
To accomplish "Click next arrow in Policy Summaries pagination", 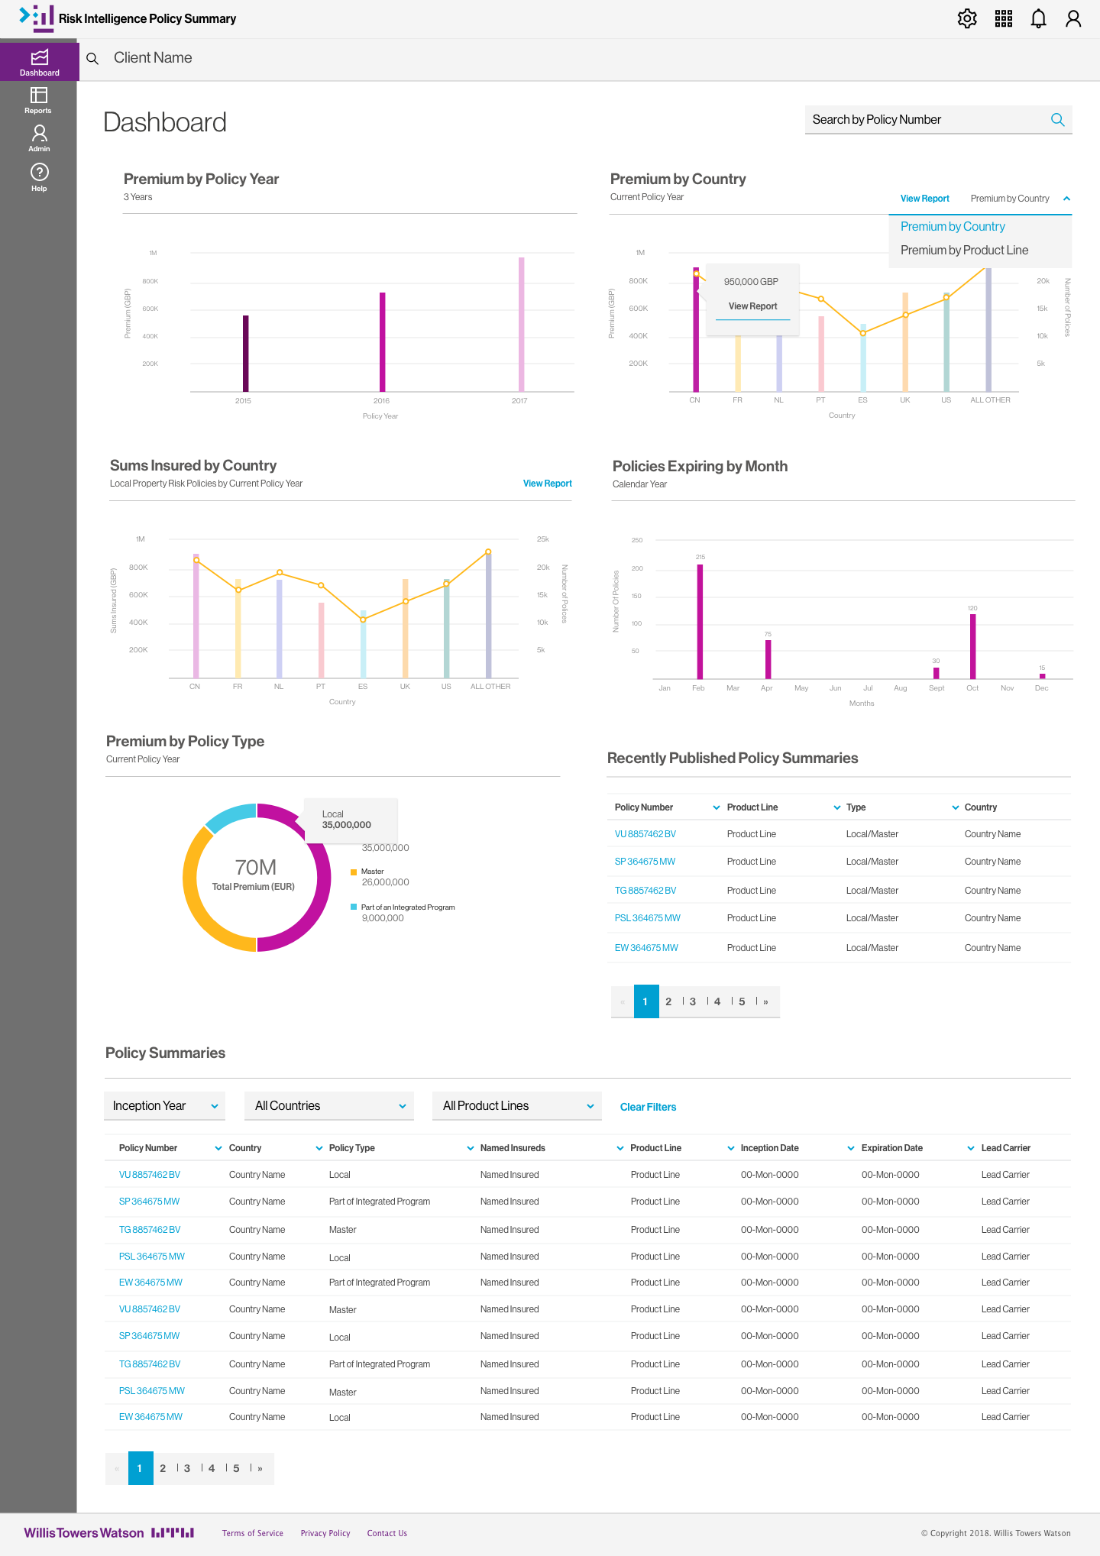I will pos(260,1468).
